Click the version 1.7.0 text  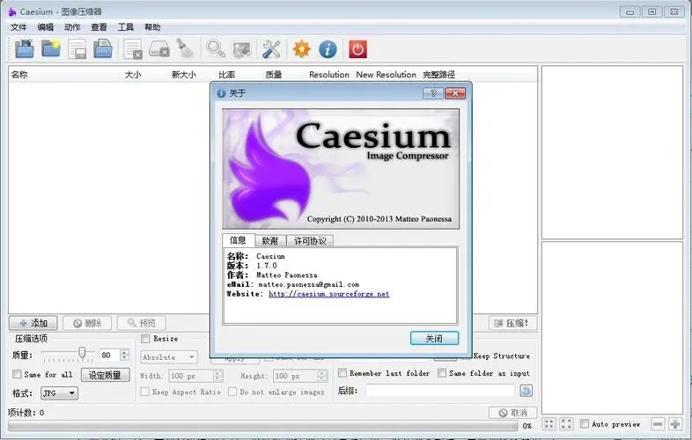coord(267,266)
